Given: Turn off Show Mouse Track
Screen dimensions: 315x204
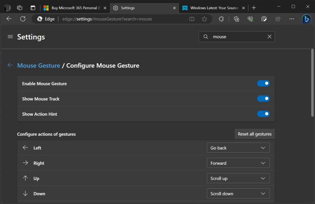Looking at the screenshot, I should click(x=263, y=98).
